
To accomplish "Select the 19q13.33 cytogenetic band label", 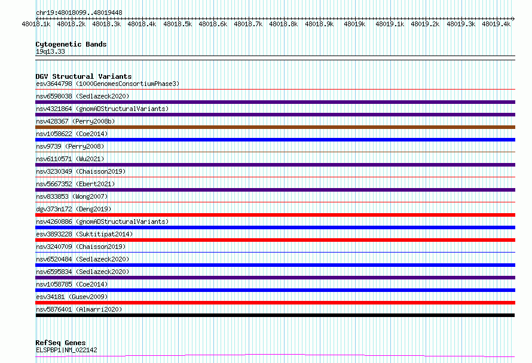I will point(50,51).
